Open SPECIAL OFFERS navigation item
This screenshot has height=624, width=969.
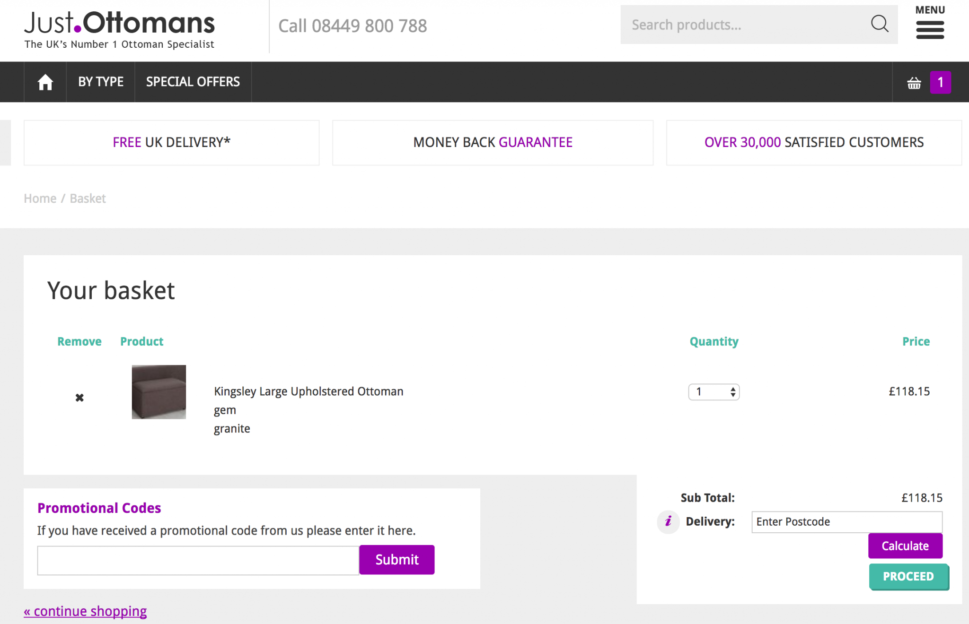coord(193,82)
